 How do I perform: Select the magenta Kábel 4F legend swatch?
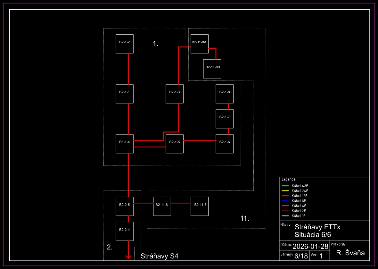point(285,206)
